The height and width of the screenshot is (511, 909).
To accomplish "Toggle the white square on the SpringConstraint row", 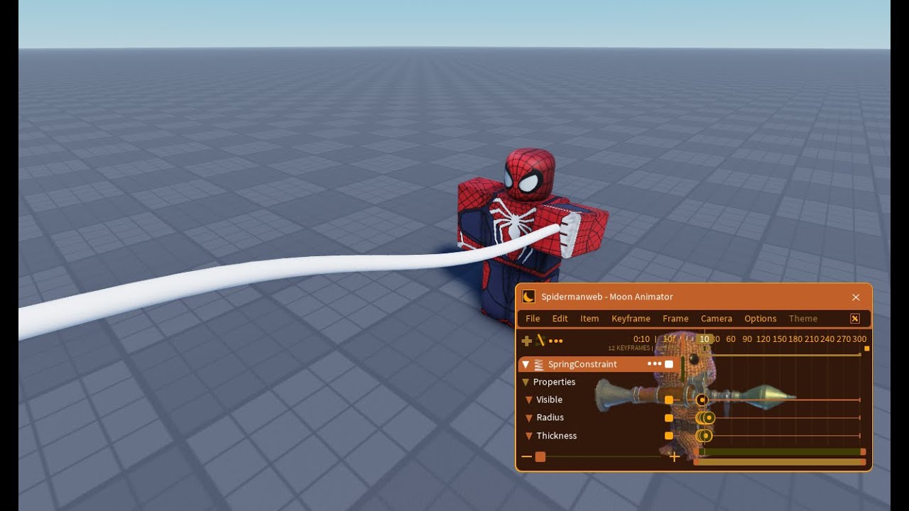I will (669, 364).
